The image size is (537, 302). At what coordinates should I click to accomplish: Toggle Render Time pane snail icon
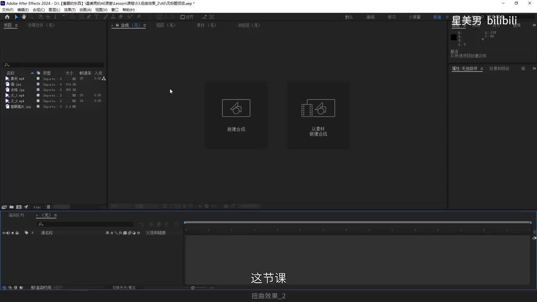pyautogui.click(x=21, y=288)
